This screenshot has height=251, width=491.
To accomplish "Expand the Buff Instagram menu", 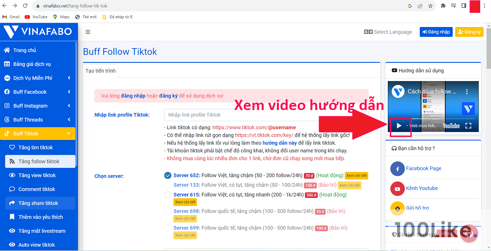I will click(38, 106).
